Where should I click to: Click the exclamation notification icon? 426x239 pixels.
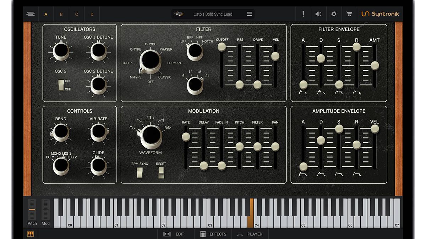coord(303,13)
